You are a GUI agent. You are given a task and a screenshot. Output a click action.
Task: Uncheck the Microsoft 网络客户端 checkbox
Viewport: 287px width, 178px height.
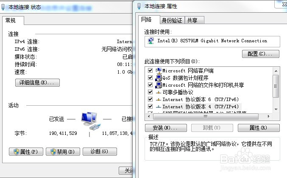[150, 71]
